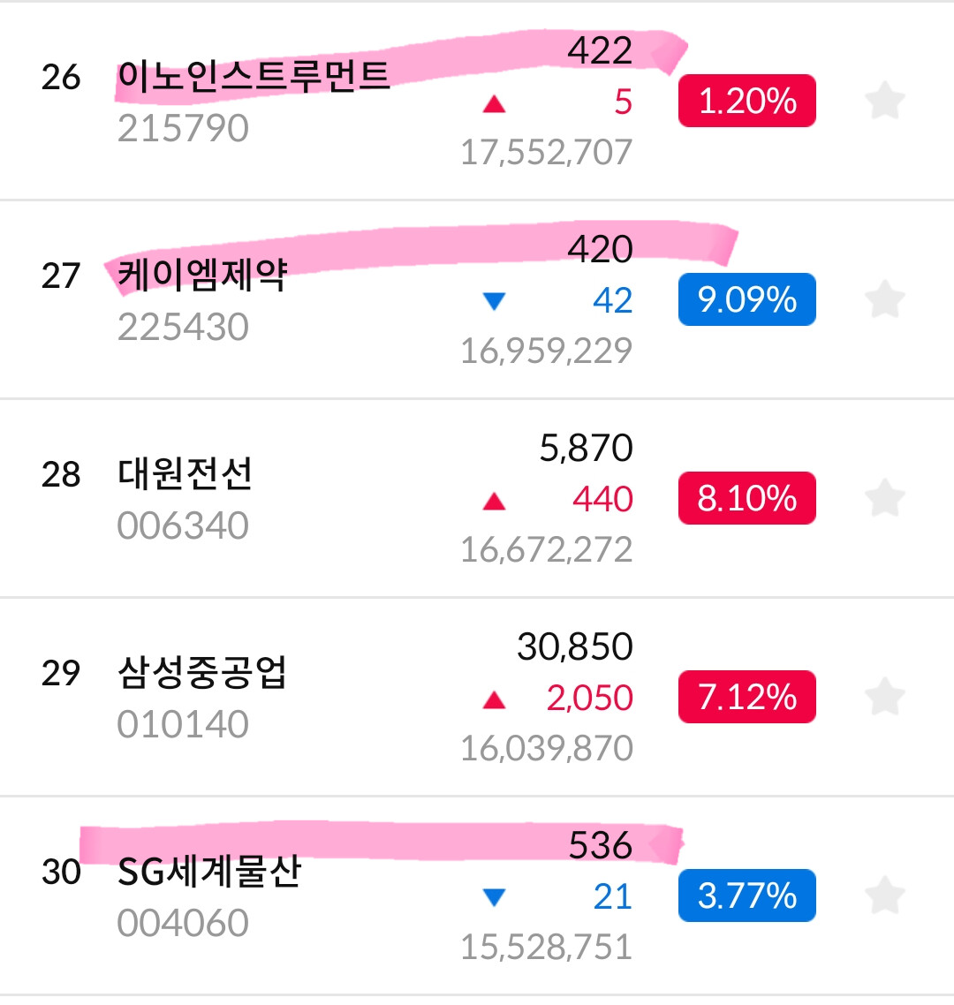Image resolution: width=954 pixels, height=1005 pixels.
Task: Tap the 9.09% change badge
Action: coord(747,299)
